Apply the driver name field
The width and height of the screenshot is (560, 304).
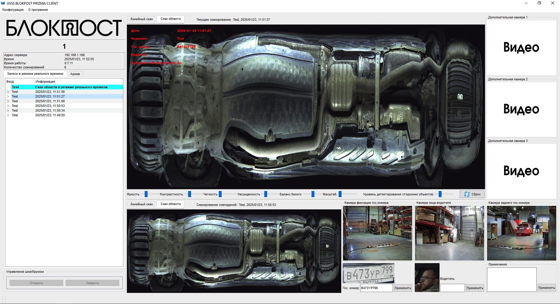click(475, 288)
